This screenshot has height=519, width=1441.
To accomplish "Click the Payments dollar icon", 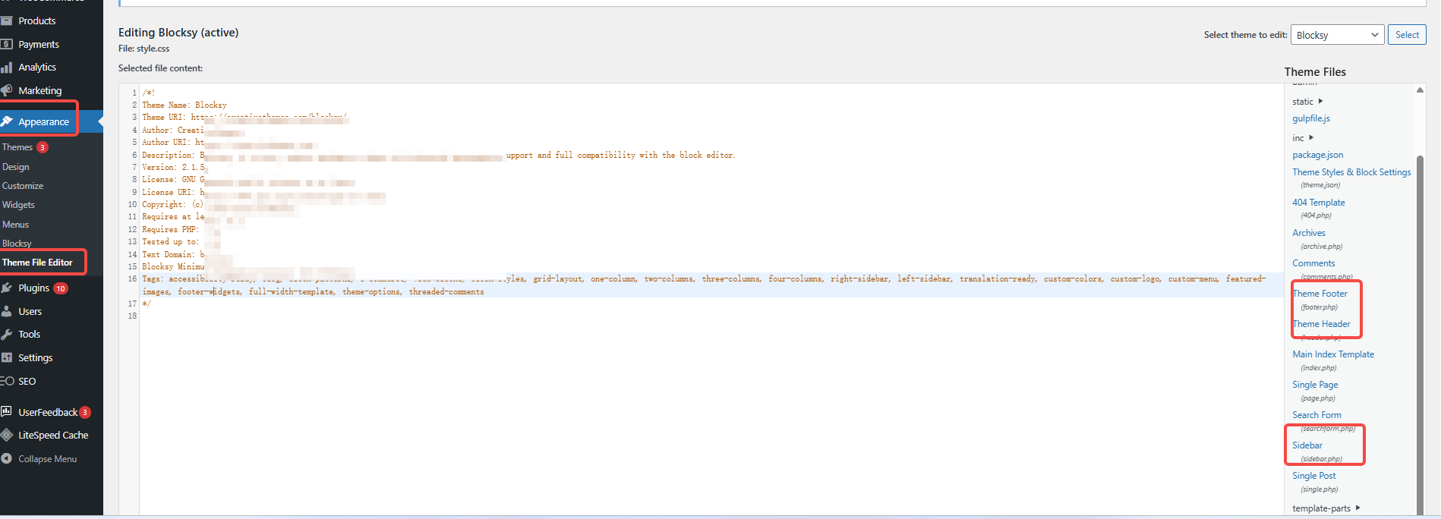I will click(x=7, y=44).
